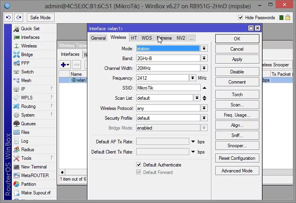Viewport: 296px width, 203px height.
Task: Click the Snooper... button
Action: [237, 146]
